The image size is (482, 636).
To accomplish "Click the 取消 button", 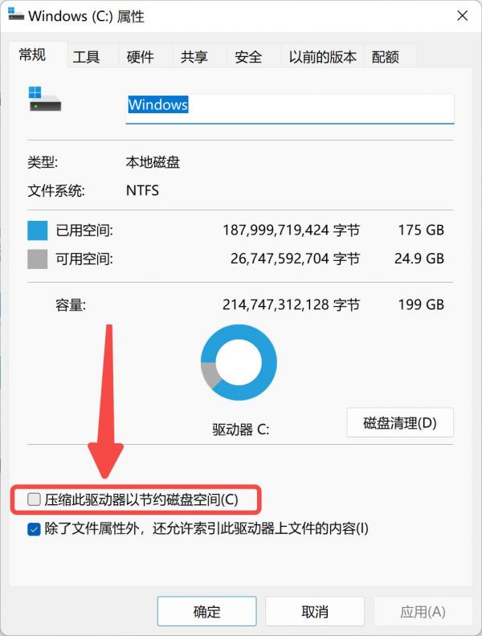I will point(315,611).
